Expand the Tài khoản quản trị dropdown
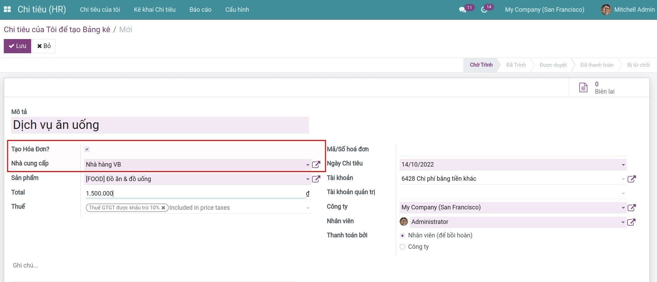 point(623,194)
